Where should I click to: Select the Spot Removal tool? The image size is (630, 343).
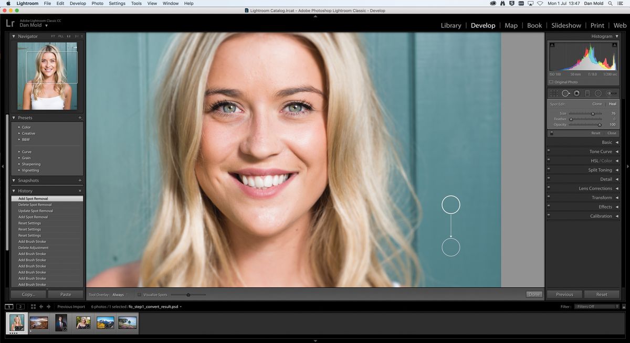[x=565, y=93]
